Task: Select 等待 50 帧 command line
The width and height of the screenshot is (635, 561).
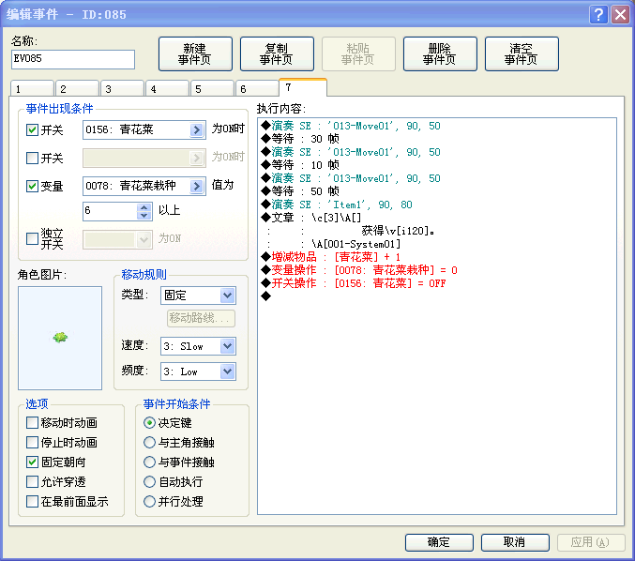Action: click(300, 191)
